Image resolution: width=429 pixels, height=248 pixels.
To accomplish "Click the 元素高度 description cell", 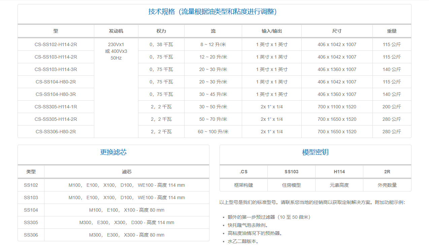I will [x=339, y=185].
